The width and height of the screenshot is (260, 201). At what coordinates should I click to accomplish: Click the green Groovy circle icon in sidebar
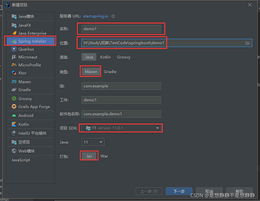pos(14,98)
